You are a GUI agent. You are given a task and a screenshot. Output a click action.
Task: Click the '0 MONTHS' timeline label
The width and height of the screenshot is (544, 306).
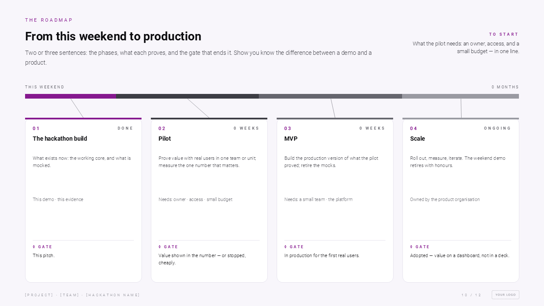[x=505, y=87]
